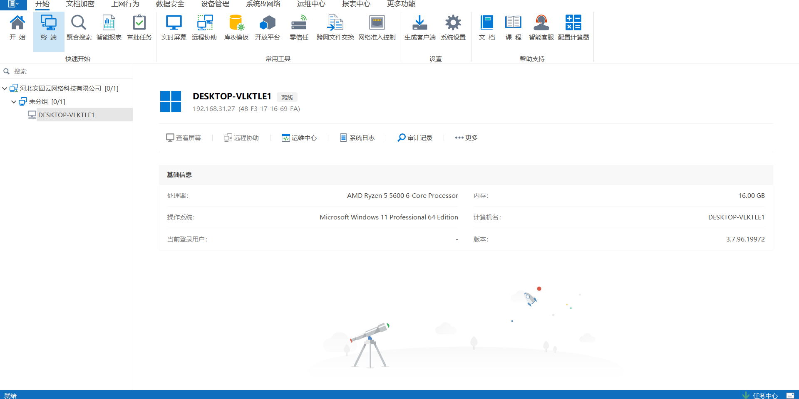Open 零信任 zero trust icon

(x=299, y=27)
